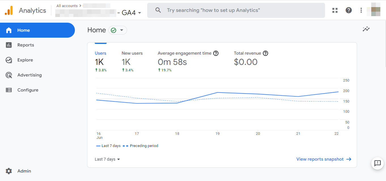
Task: Open the Advertising section
Action: (9, 75)
